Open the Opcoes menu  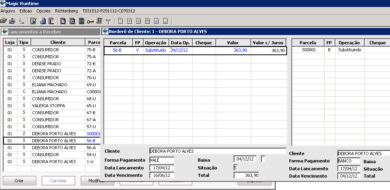(43, 11)
